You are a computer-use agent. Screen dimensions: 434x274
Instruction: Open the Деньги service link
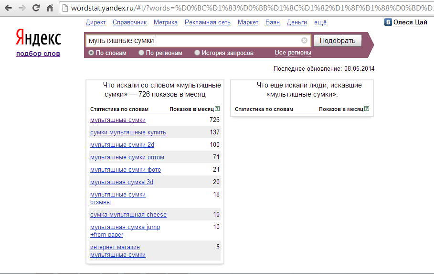point(296,22)
